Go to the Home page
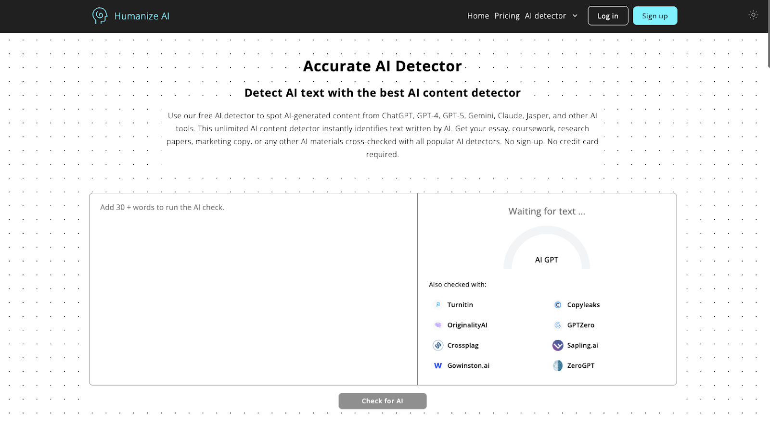Screen dimensions: 770x425 pyautogui.click(x=477, y=16)
